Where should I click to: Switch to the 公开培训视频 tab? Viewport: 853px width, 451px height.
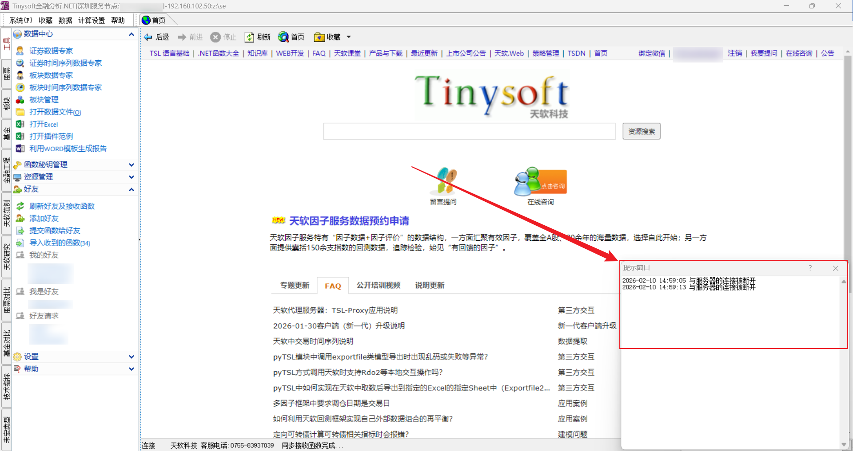(378, 285)
